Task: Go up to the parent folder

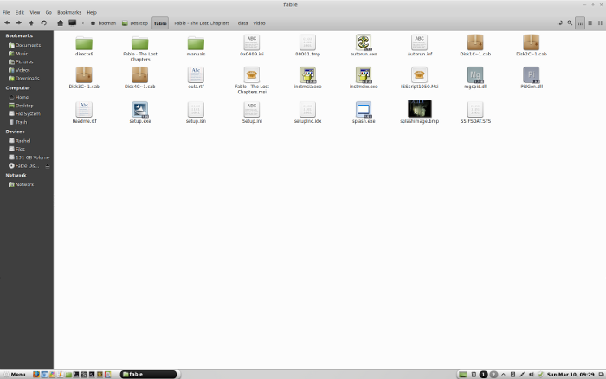Action: [x=31, y=23]
